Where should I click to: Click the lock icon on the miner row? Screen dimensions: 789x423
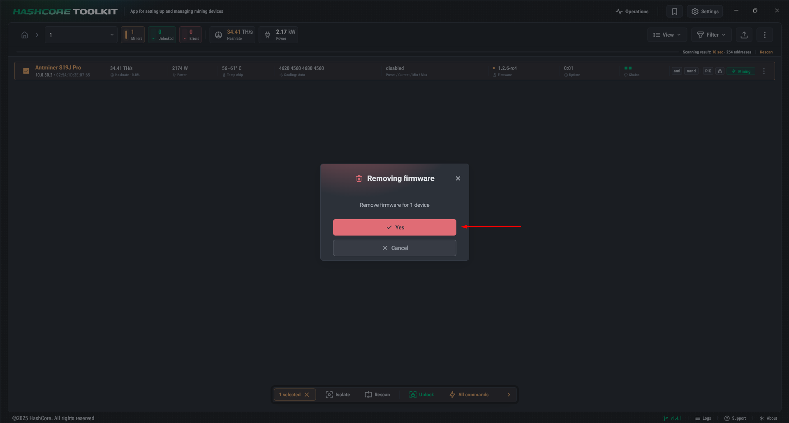click(x=720, y=71)
